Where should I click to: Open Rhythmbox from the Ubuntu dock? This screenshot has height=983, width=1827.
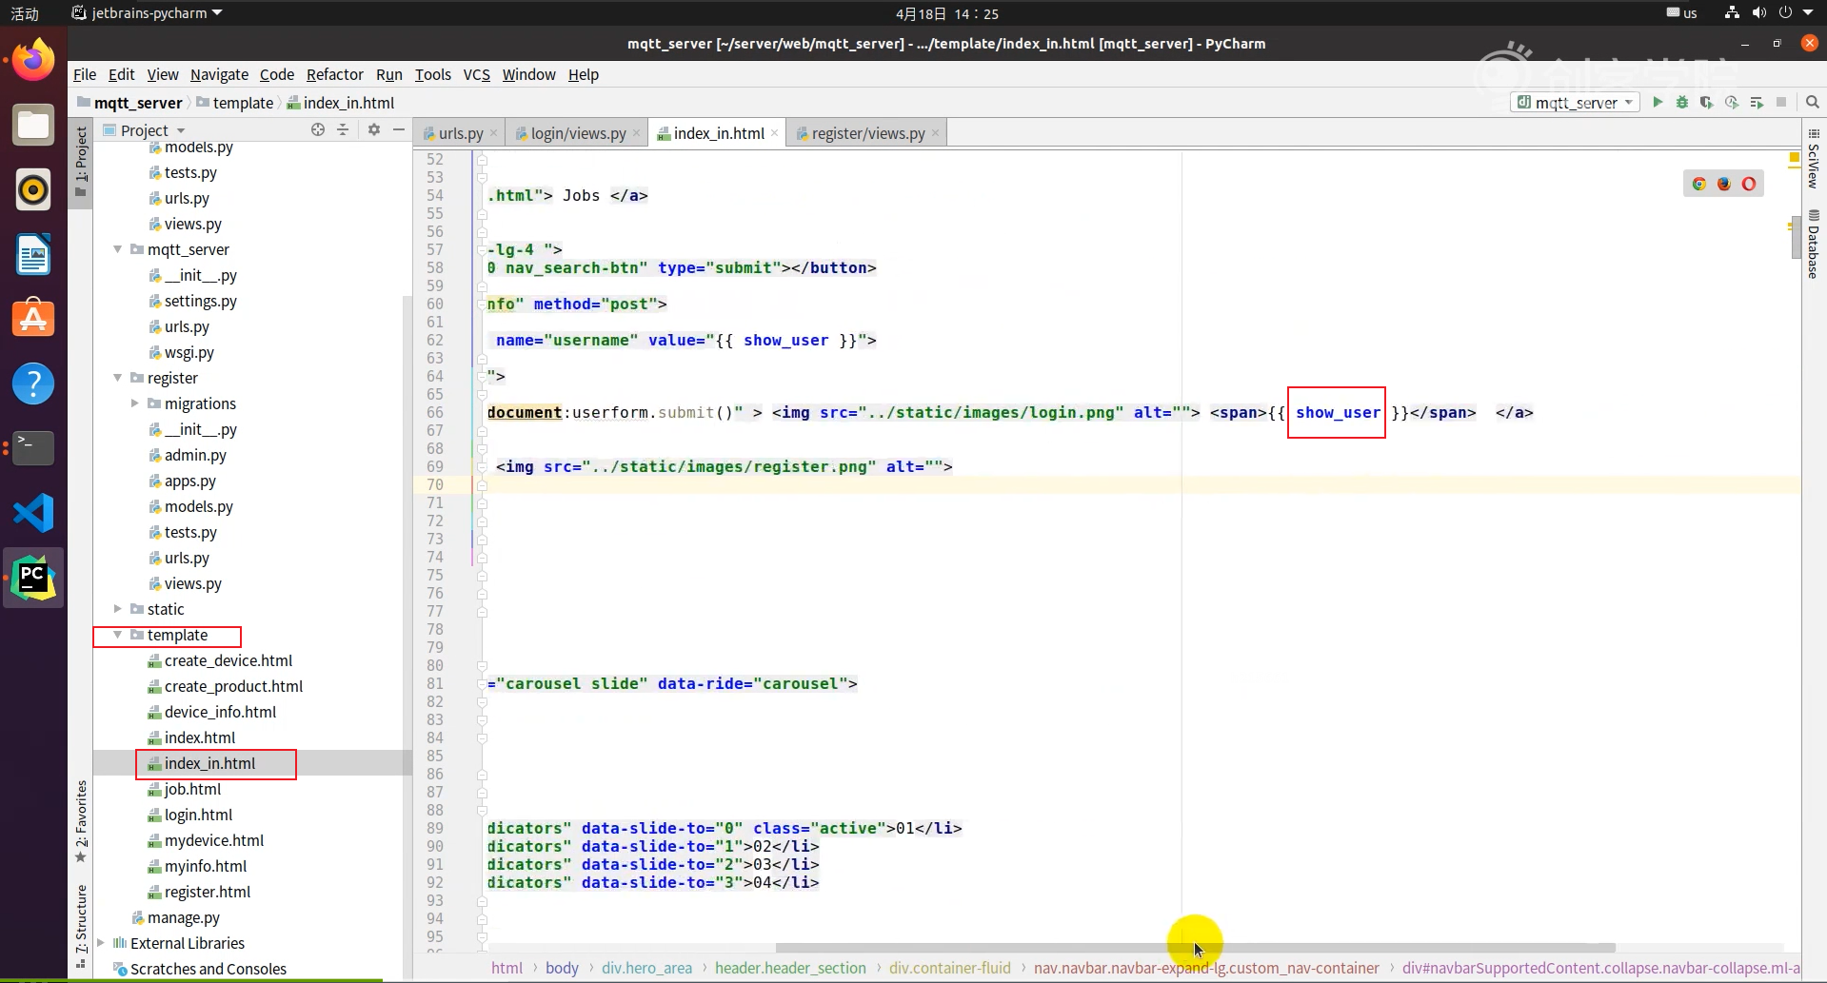click(33, 190)
